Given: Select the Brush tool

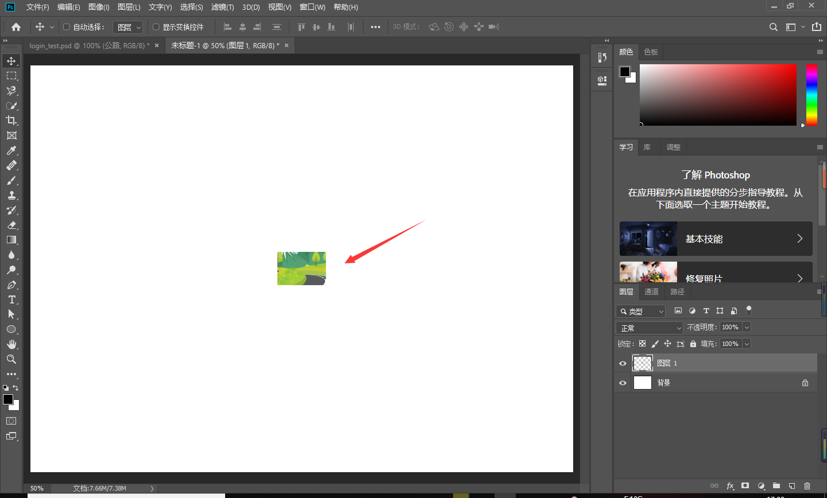Looking at the screenshot, I should click(11, 180).
